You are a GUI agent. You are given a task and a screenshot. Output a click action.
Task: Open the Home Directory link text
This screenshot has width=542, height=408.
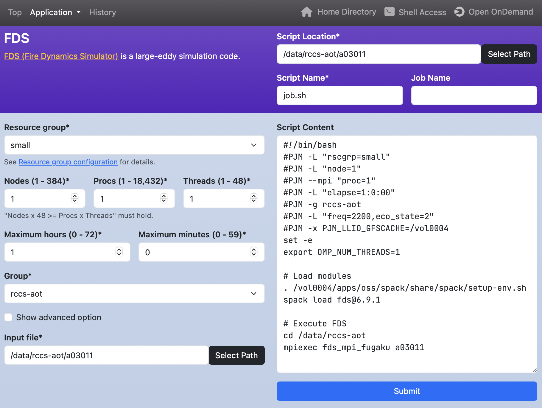click(347, 12)
